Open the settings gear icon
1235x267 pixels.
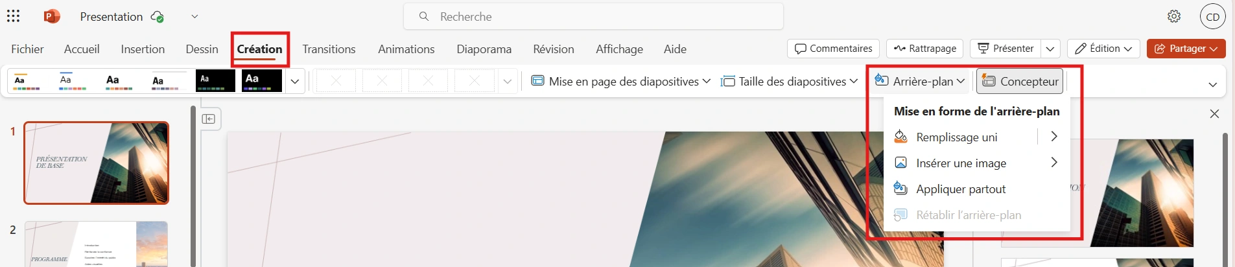[1174, 16]
